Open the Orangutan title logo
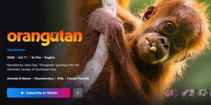This screenshot has width=211, height=105. point(45,39)
